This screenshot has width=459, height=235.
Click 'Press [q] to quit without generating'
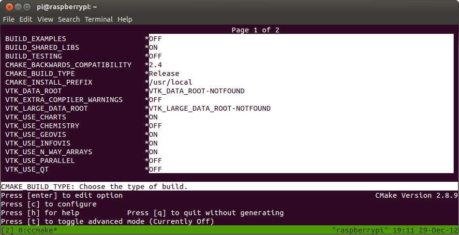[206, 213]
